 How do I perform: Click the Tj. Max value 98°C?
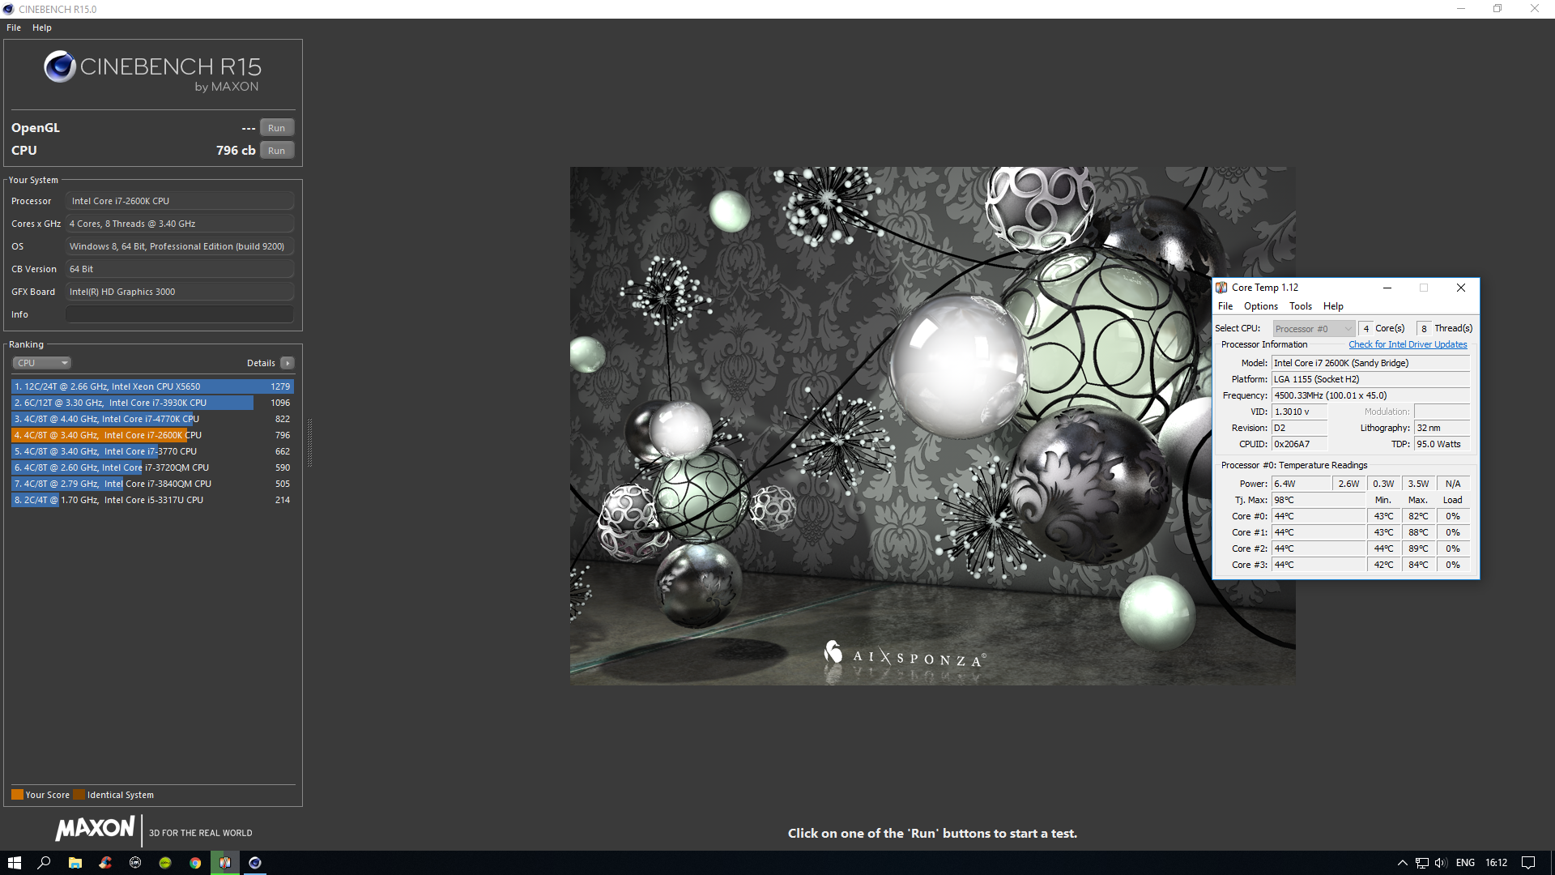[x=1319, y=500]
